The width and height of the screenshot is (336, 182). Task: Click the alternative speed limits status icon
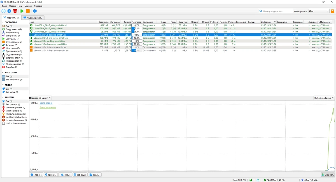click(x=258, y=180)
